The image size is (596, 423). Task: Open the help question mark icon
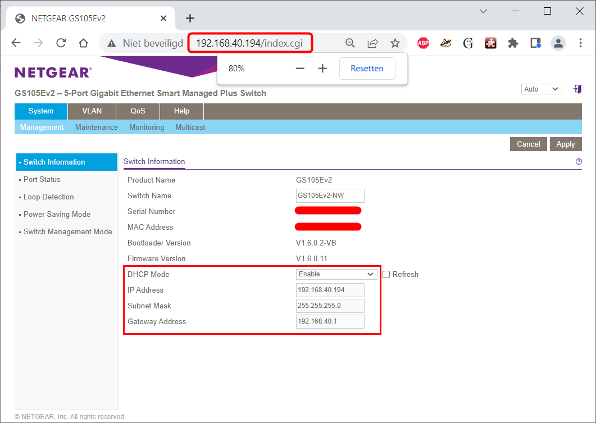point(579,162)
